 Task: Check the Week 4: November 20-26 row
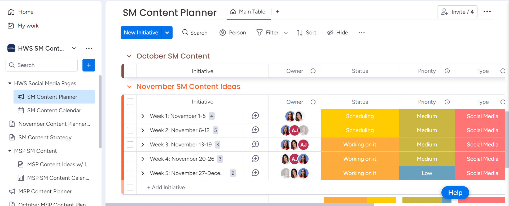[x=130, y=159]
